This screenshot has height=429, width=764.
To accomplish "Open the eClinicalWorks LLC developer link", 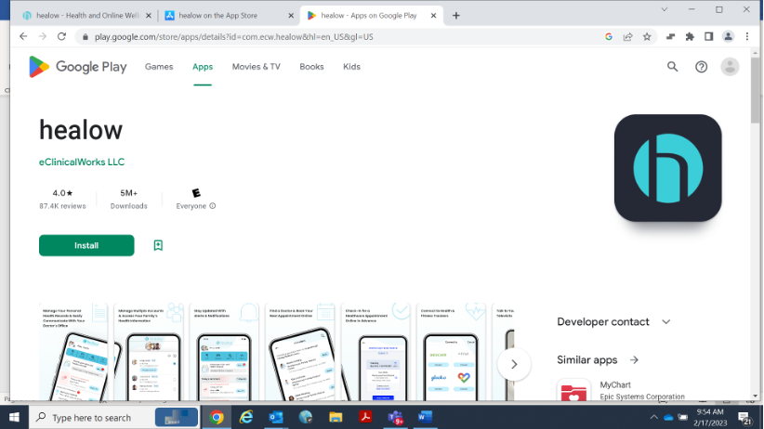I will [82, 162].
